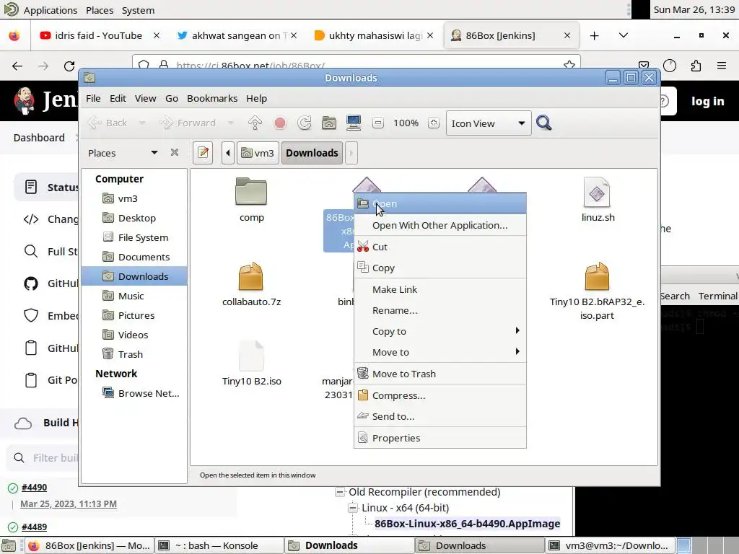Choose Make Link in context menu

pyautogui.click(x=440, y=289)
